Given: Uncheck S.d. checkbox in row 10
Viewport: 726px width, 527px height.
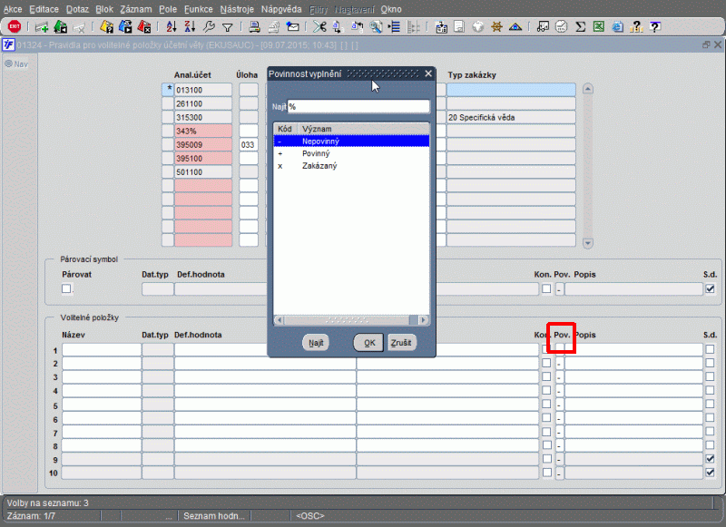Looking at the screenshot, I should click(710, 473).
